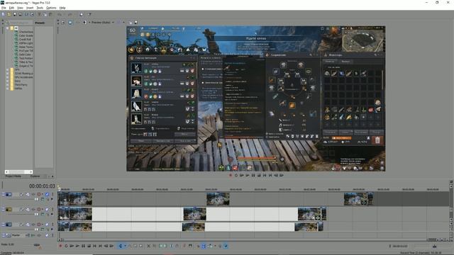Click Stop in the preview window transport
454x255 pixels.
[259, 175]
